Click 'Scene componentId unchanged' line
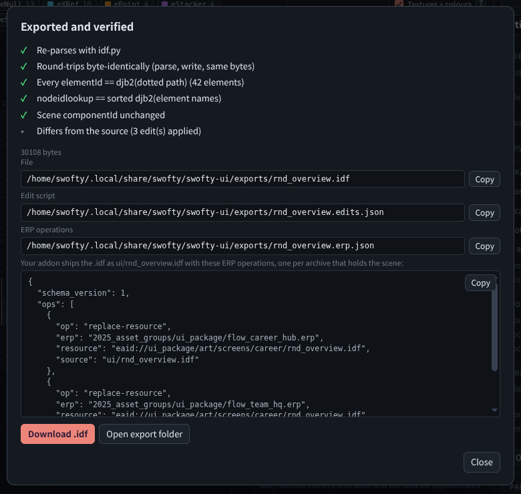This screenshot has width=521, height=494. (x=101, y=115)
